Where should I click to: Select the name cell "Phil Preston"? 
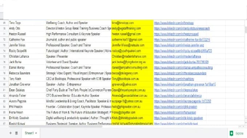(x=27, y=107)
